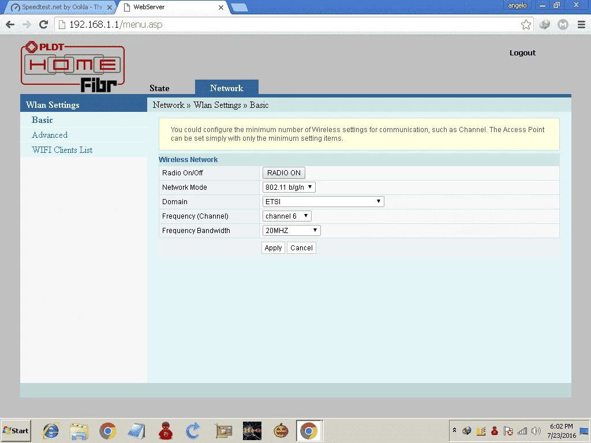The image size is (591, 443).
Task: Click the globe extension icon in Chrome toolbar
Action: point(545,24)
